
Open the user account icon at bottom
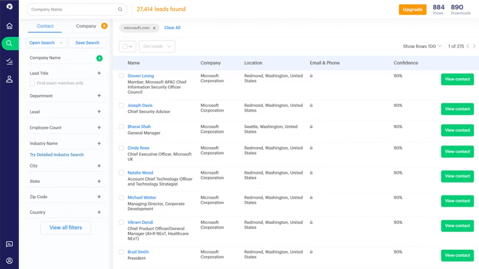tap(9, 261)
